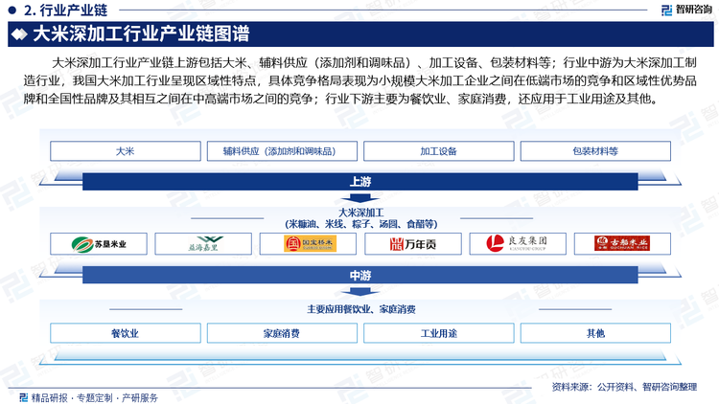Select the 包装材料等 box
The width and height of the screenshot is (719, 404).
pyautogui.click(x=595, y=151)
